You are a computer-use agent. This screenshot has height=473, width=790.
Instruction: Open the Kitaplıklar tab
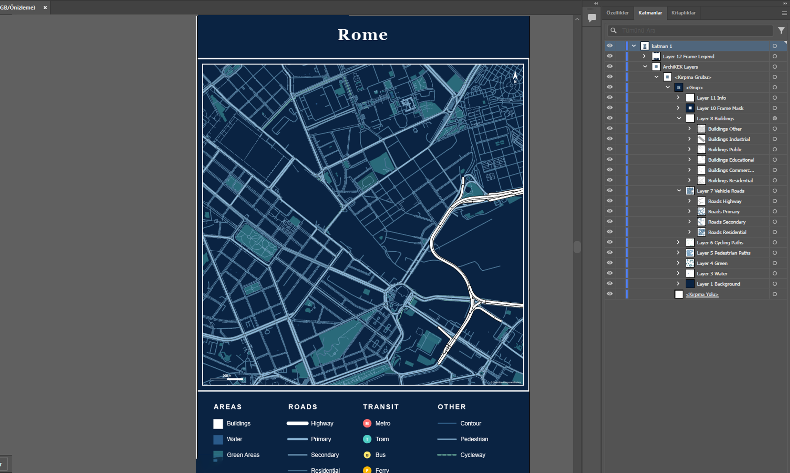(x=684, y=13)
